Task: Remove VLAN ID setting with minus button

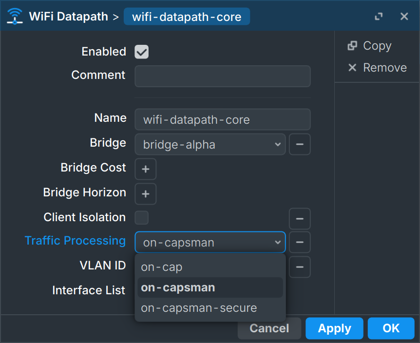Action: (x=300, y=267)
